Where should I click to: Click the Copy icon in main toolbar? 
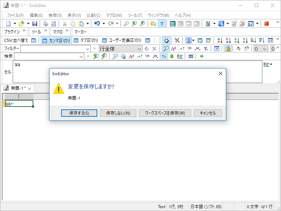point(73,24)
